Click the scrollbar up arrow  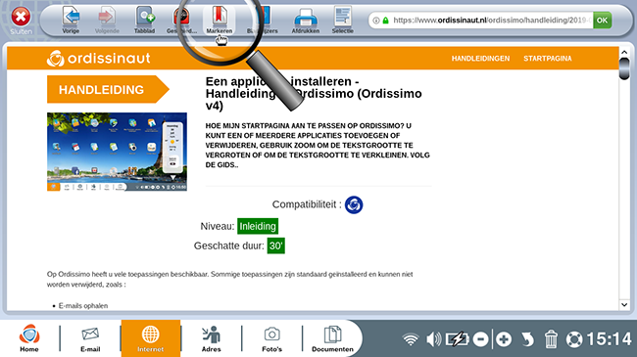pyautogui.click(x=624, y=53)
